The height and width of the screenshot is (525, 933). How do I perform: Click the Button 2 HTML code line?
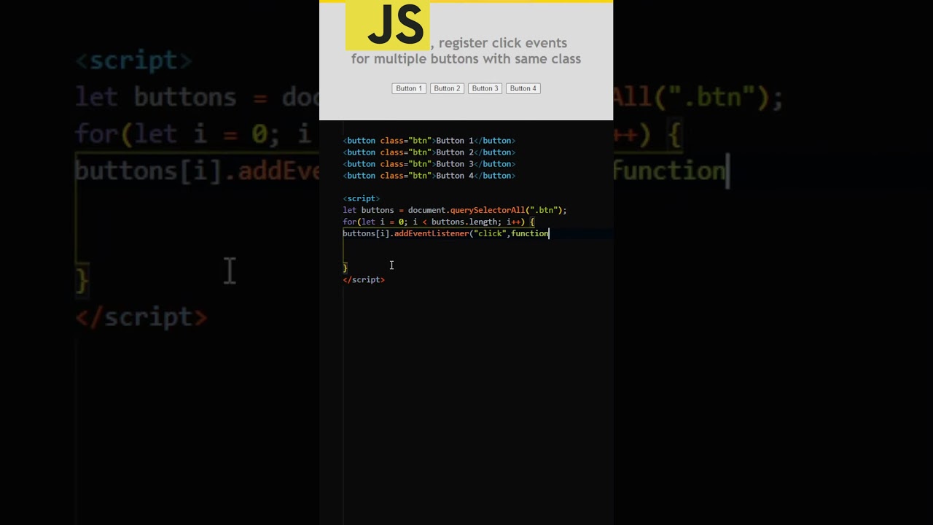click(x=429, y=152)
